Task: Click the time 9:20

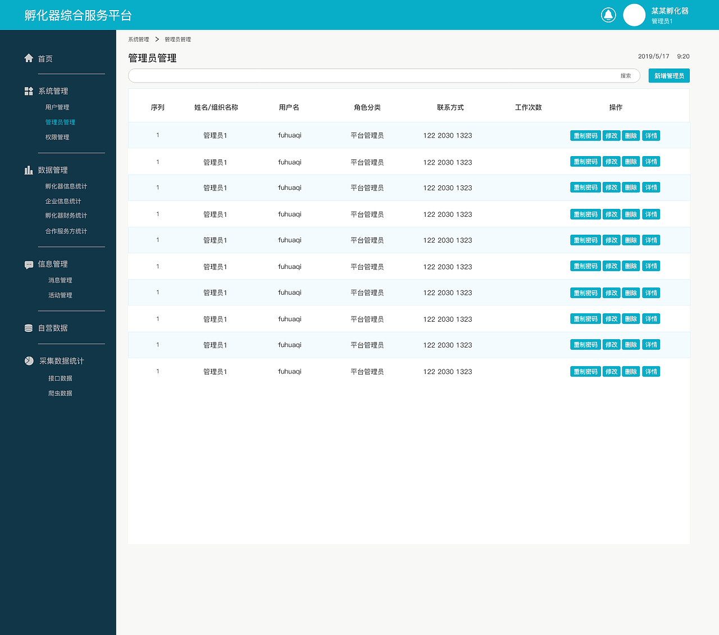Action: pos(684,56)
